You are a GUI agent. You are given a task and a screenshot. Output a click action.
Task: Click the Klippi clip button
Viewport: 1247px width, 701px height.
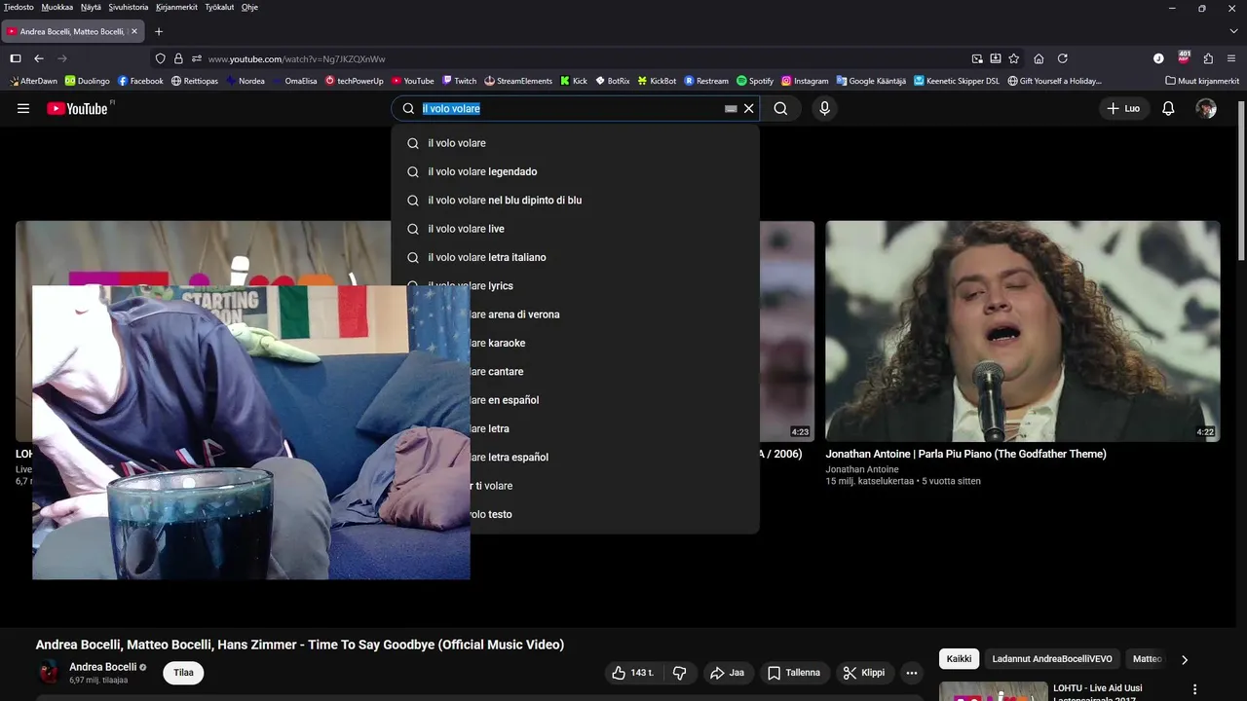(864, 673)
